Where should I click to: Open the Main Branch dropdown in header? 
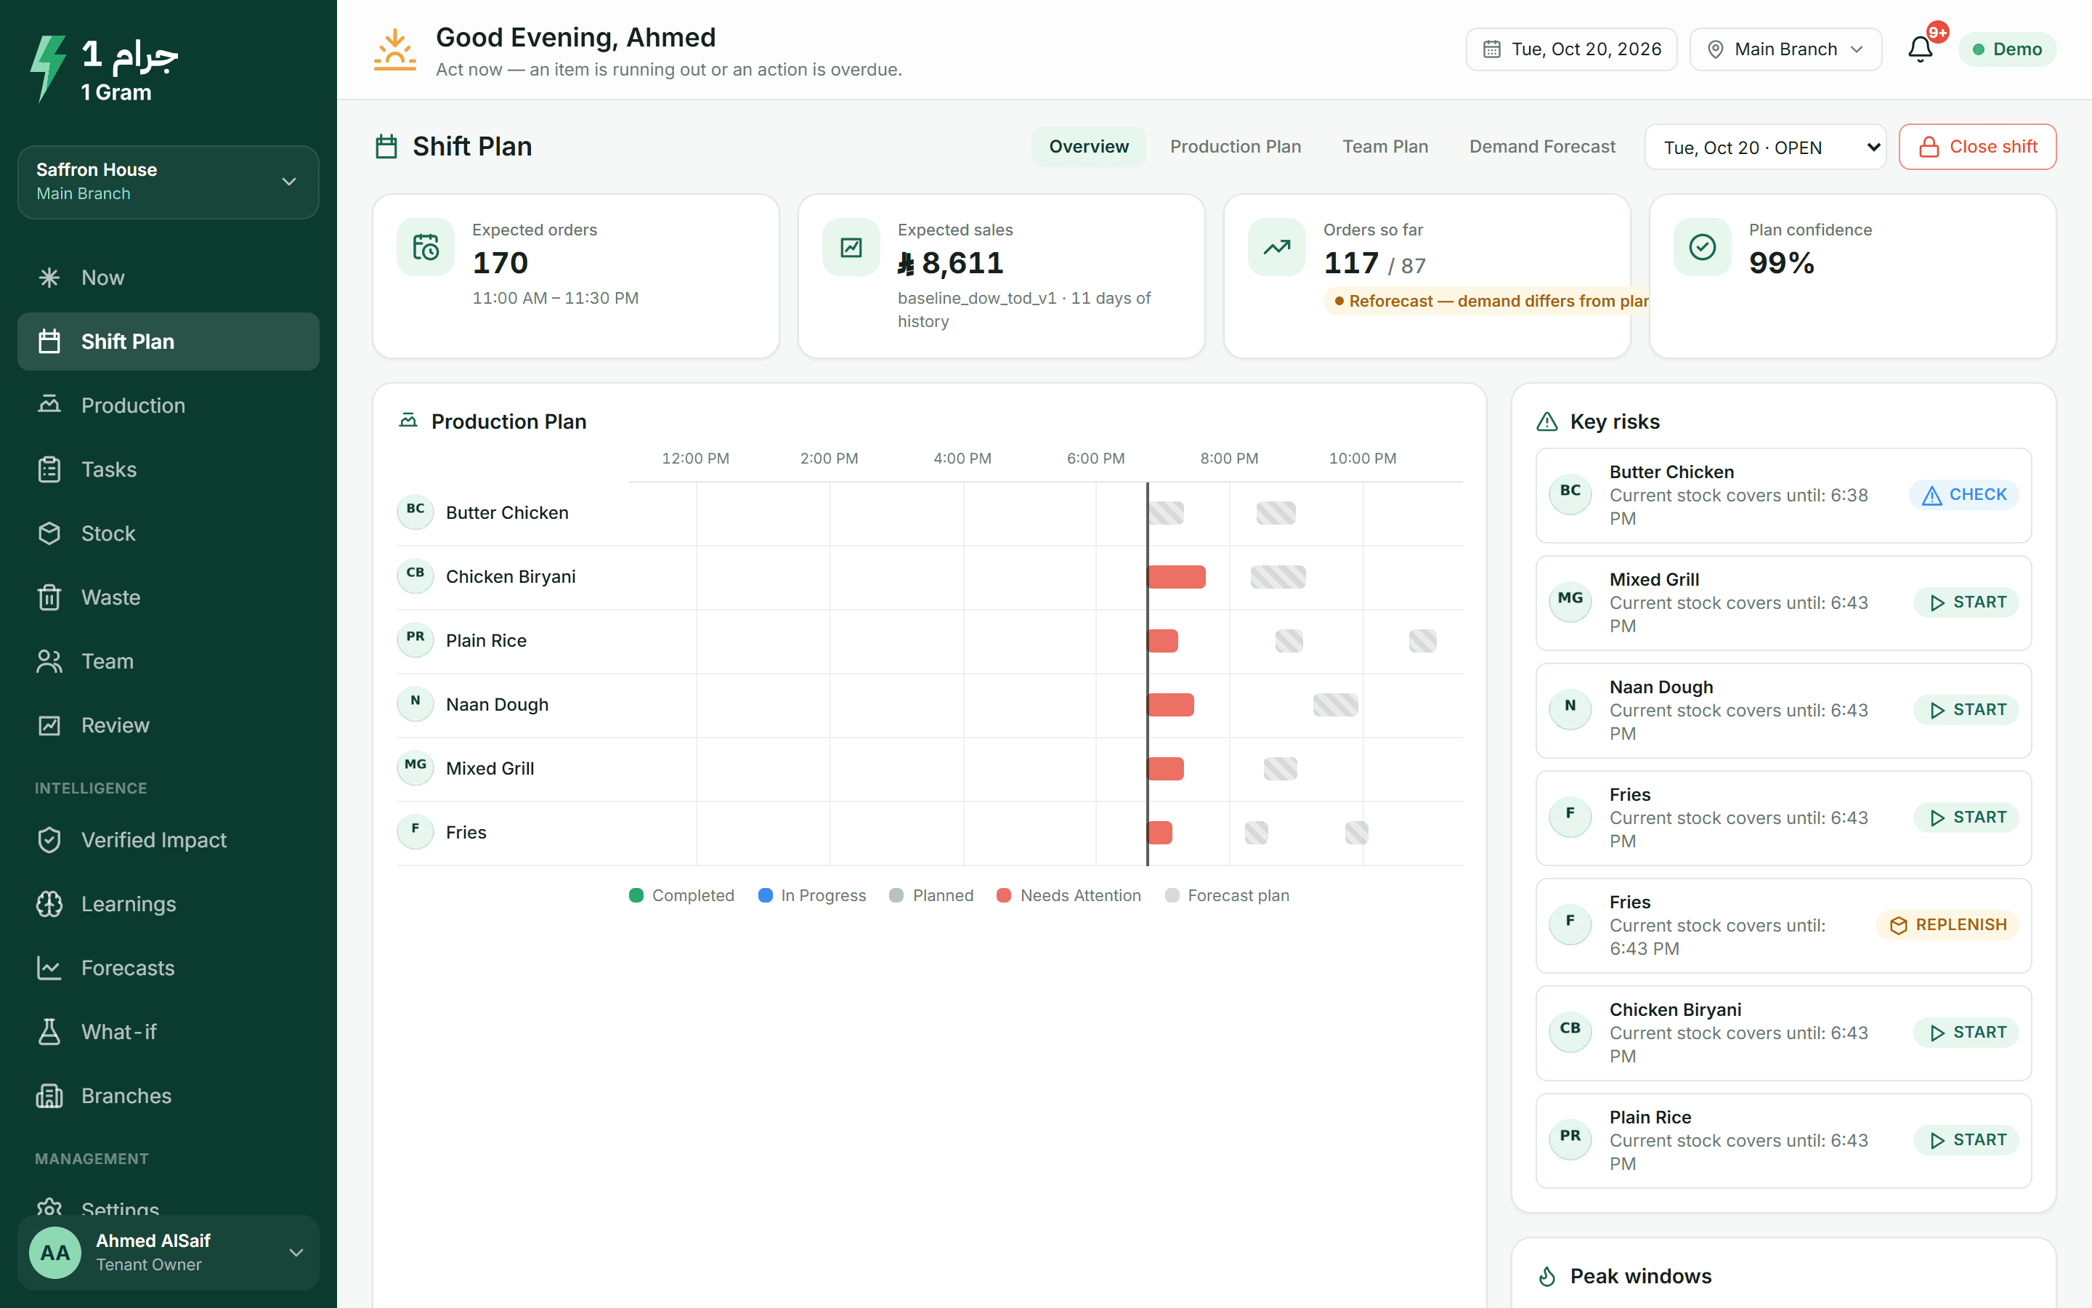click(1785, 49)
